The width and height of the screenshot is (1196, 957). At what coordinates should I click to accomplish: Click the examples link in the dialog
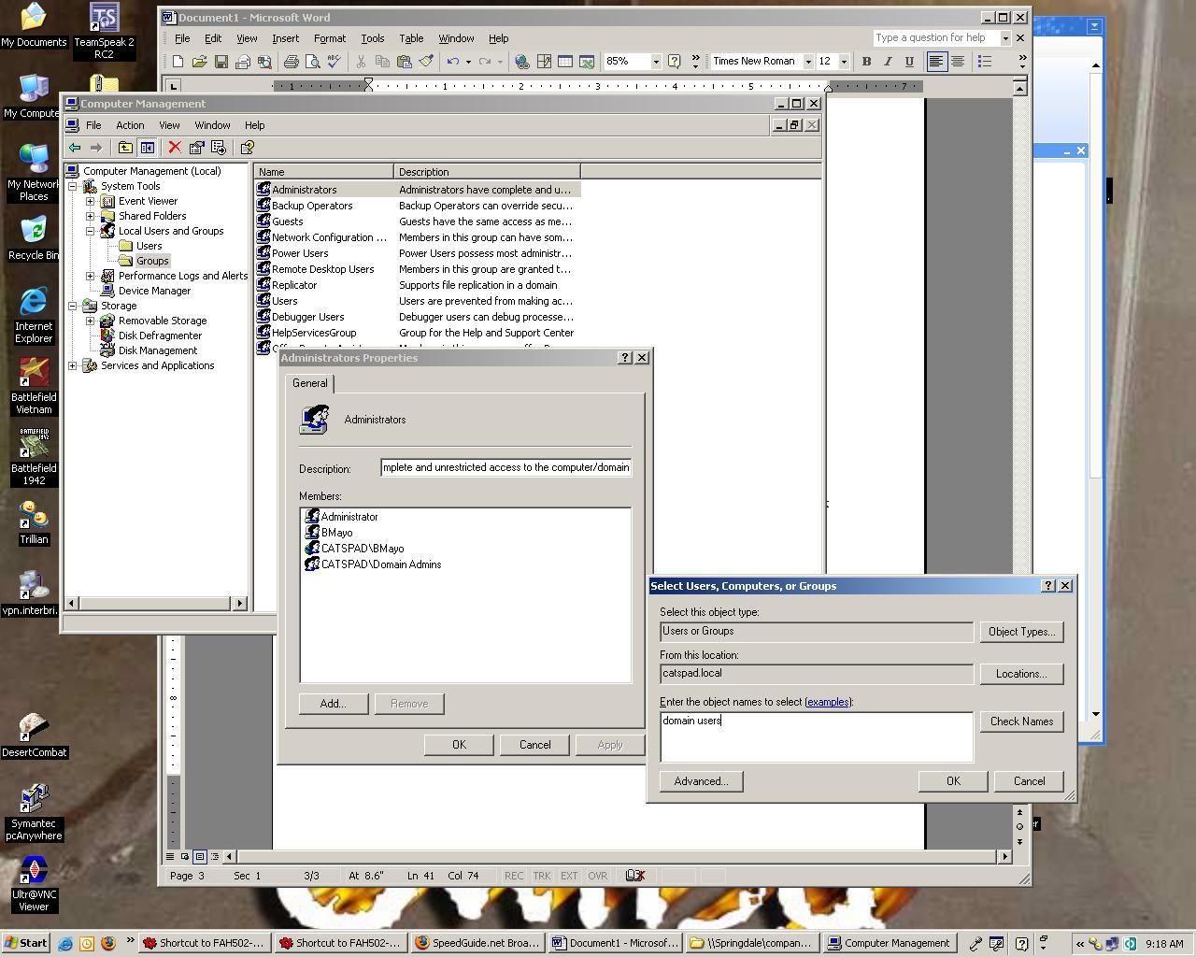(x=828, y=702)
